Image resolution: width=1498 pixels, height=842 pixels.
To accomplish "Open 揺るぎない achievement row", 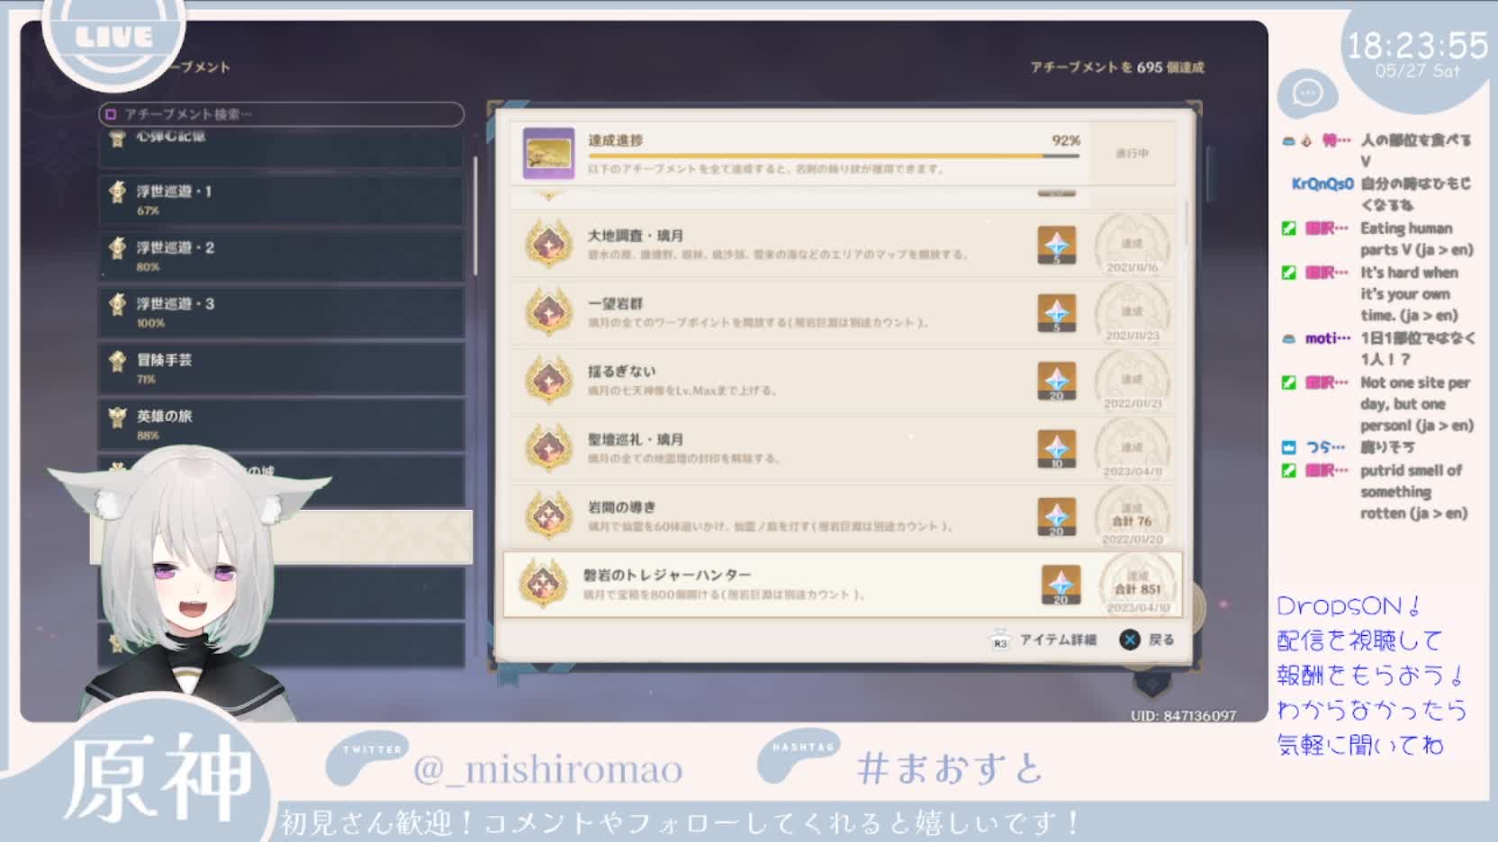I will coord(843,380).
